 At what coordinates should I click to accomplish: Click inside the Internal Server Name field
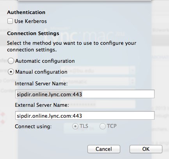click(x=85, y=94)
